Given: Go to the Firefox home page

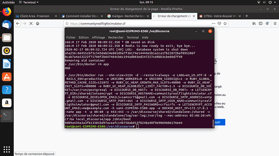Looking at the screenshot, I should pyautogui.click(x=38, y=23).
